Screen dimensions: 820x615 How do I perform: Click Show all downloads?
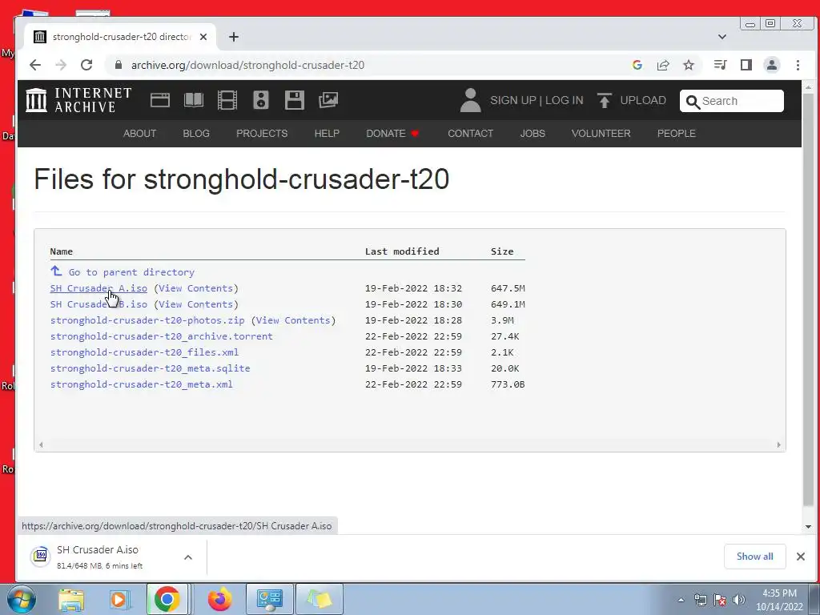(754, 557)
